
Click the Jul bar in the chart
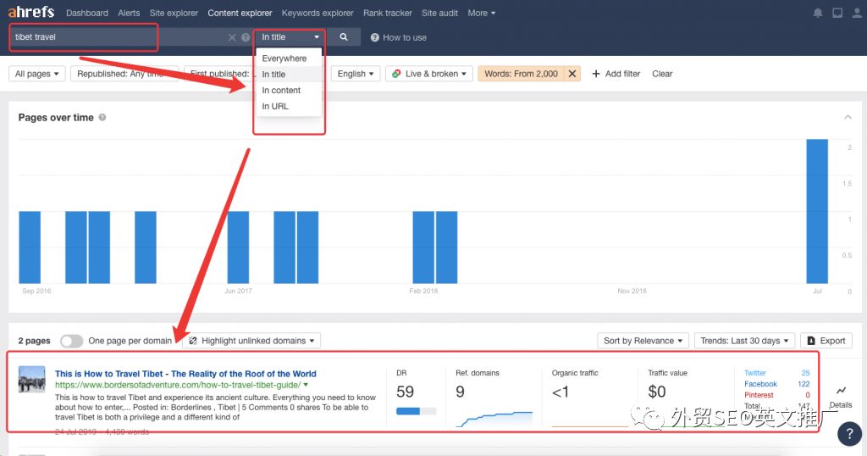point(817,211)
